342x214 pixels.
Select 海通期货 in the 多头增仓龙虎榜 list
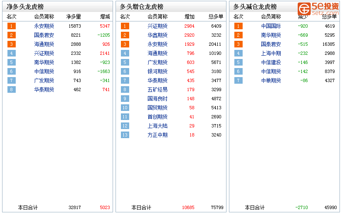pyautogui.click(x=157, y=54)
